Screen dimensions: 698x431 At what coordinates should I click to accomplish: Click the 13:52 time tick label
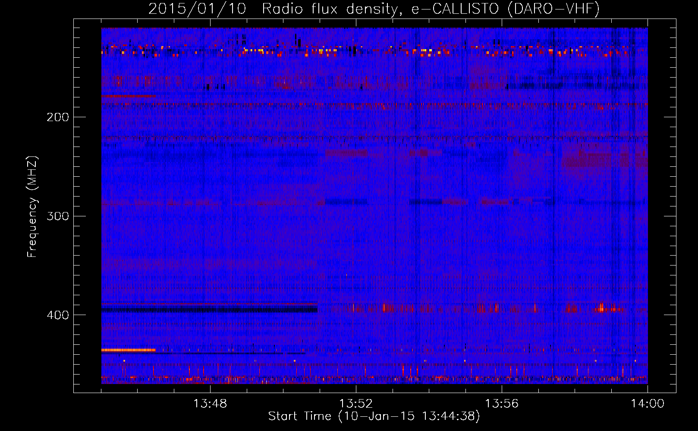click(356, 404)
